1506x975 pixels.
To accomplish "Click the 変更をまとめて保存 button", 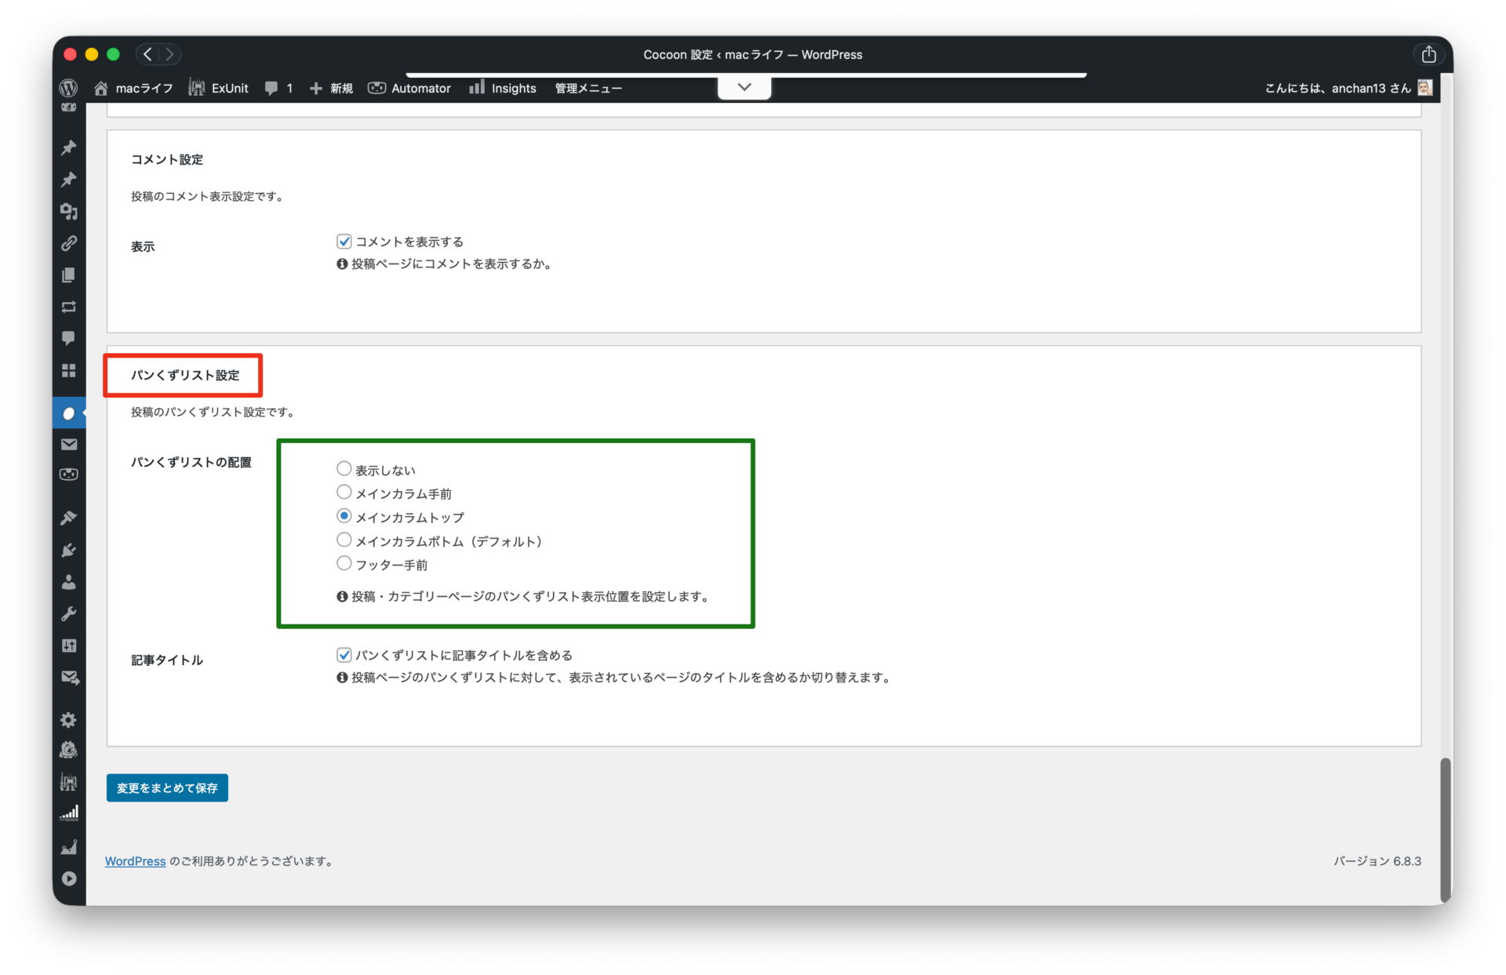I will [167, 788].
